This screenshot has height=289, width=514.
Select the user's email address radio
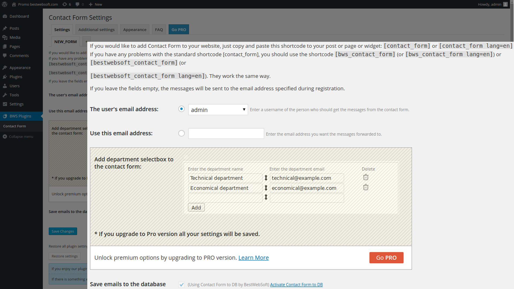tap(181, 109)
